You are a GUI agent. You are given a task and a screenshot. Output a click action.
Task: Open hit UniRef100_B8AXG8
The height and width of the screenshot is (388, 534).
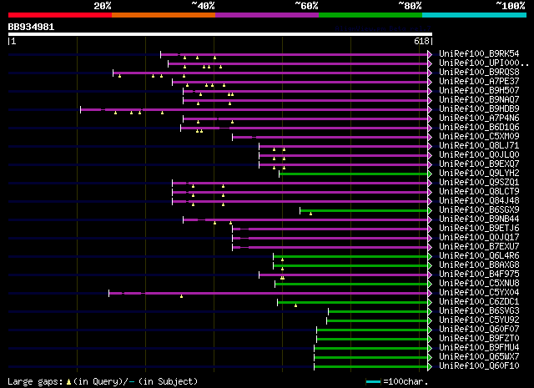pos(479,265)
